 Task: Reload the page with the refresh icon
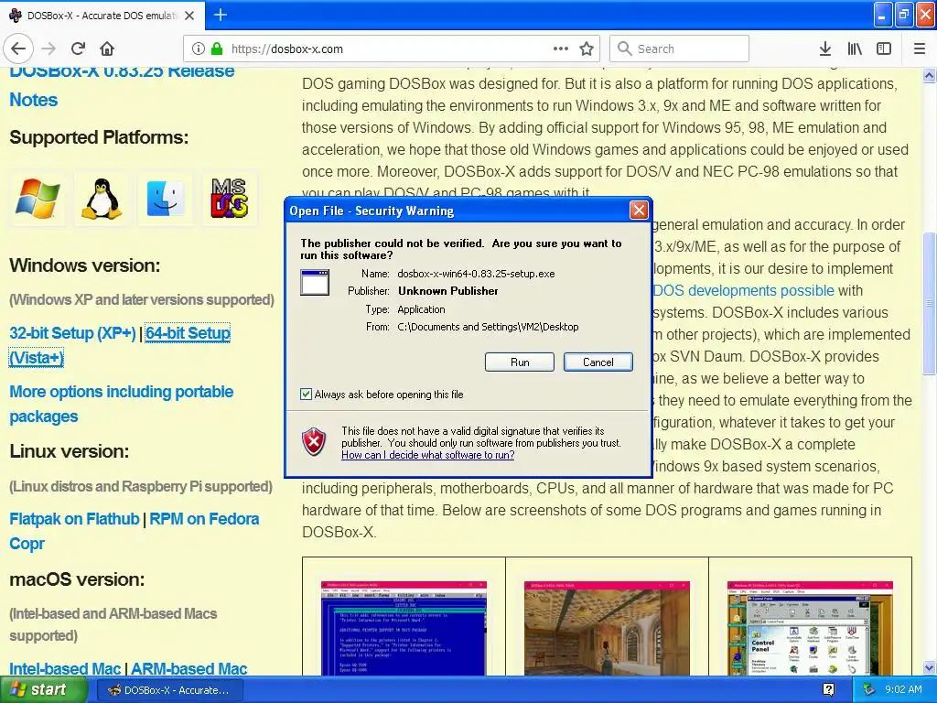coord(78,49)
